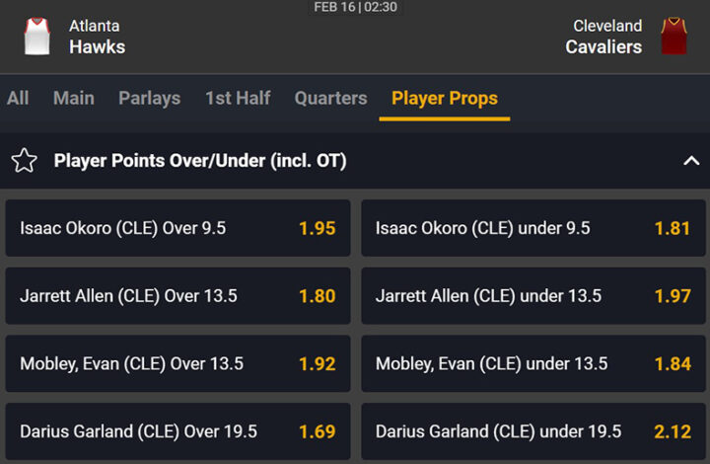Screen dimensions: 710x464
Task: Choose Darius Garland Over 19.5 at 1.69
Action: pyautogui.click(x=177, y=431)
